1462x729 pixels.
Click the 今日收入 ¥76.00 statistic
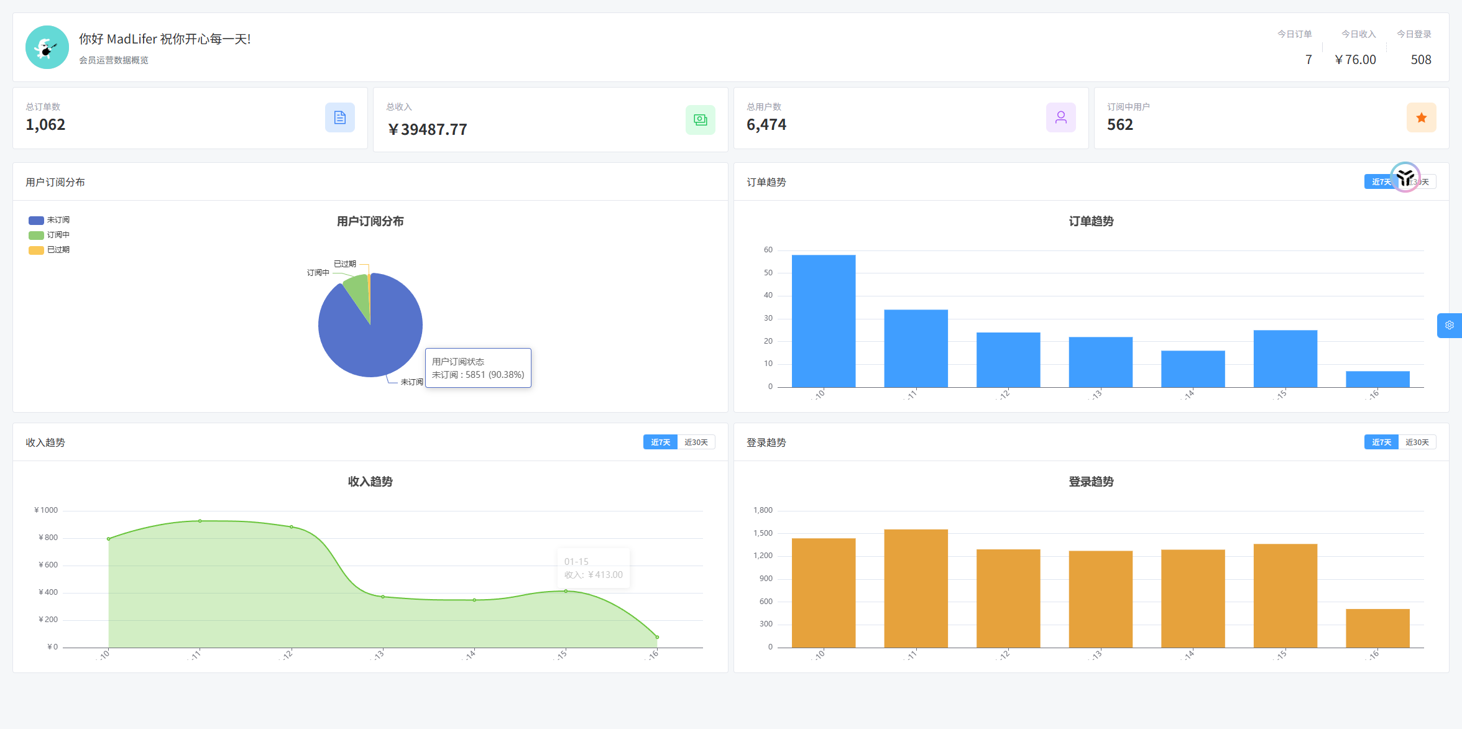[x=1356, y=60]
